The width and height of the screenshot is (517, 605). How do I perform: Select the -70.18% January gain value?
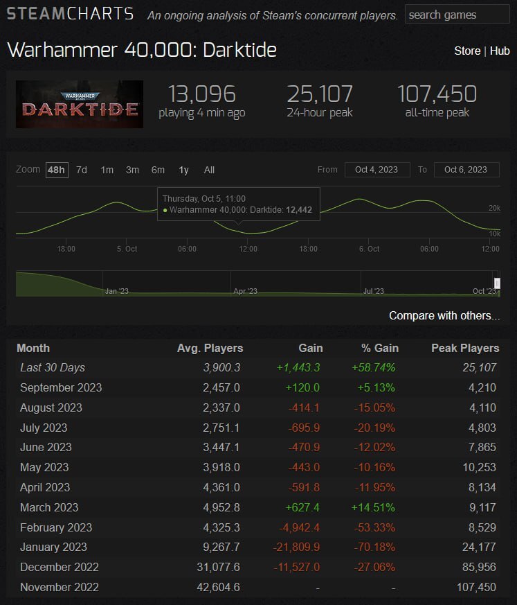tap(374, 547)
